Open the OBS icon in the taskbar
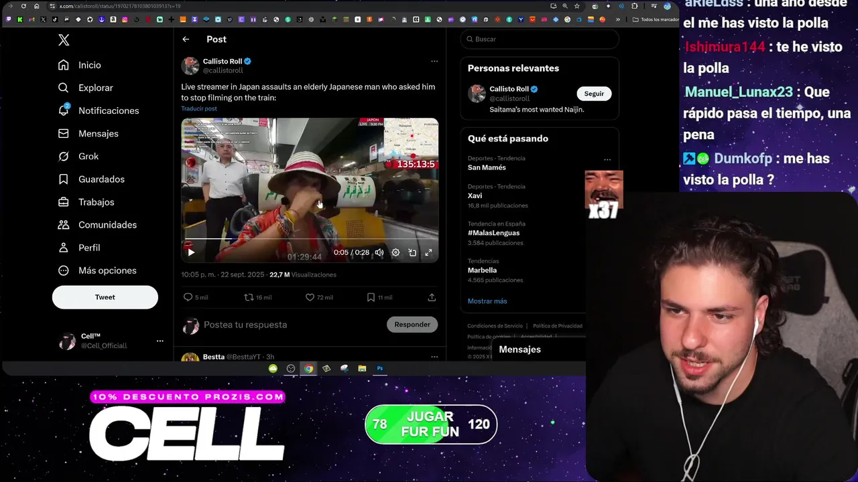Image resolution: width=858 pixels, height=482 pixels. point(291,368)
